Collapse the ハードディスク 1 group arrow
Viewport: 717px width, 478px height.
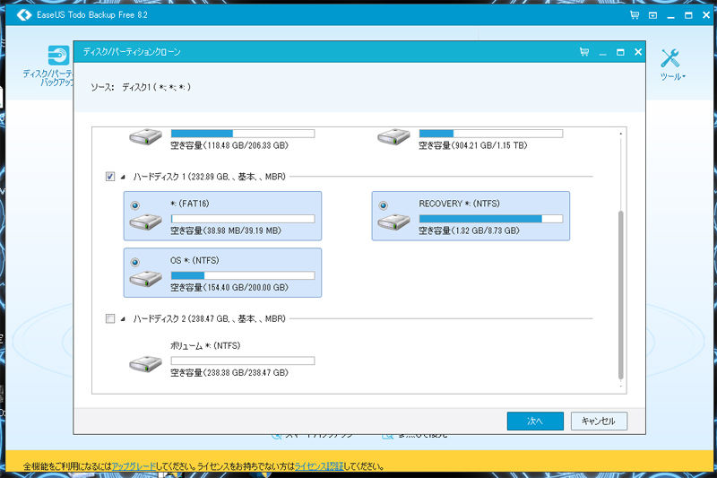123,177
